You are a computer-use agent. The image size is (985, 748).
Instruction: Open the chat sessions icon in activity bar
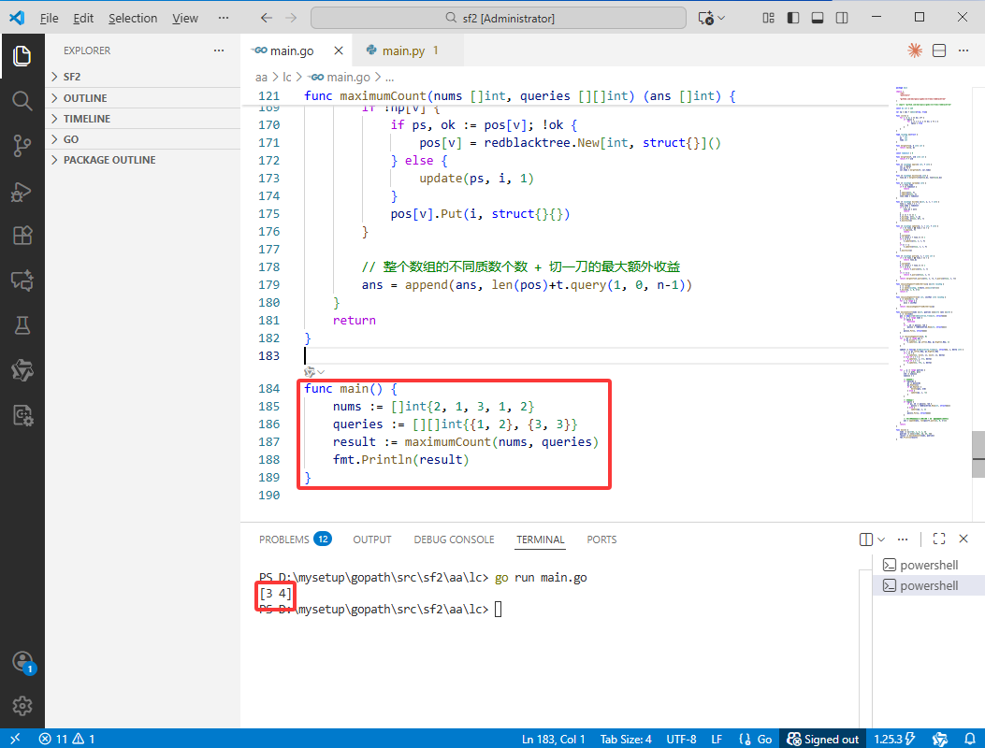22,280
